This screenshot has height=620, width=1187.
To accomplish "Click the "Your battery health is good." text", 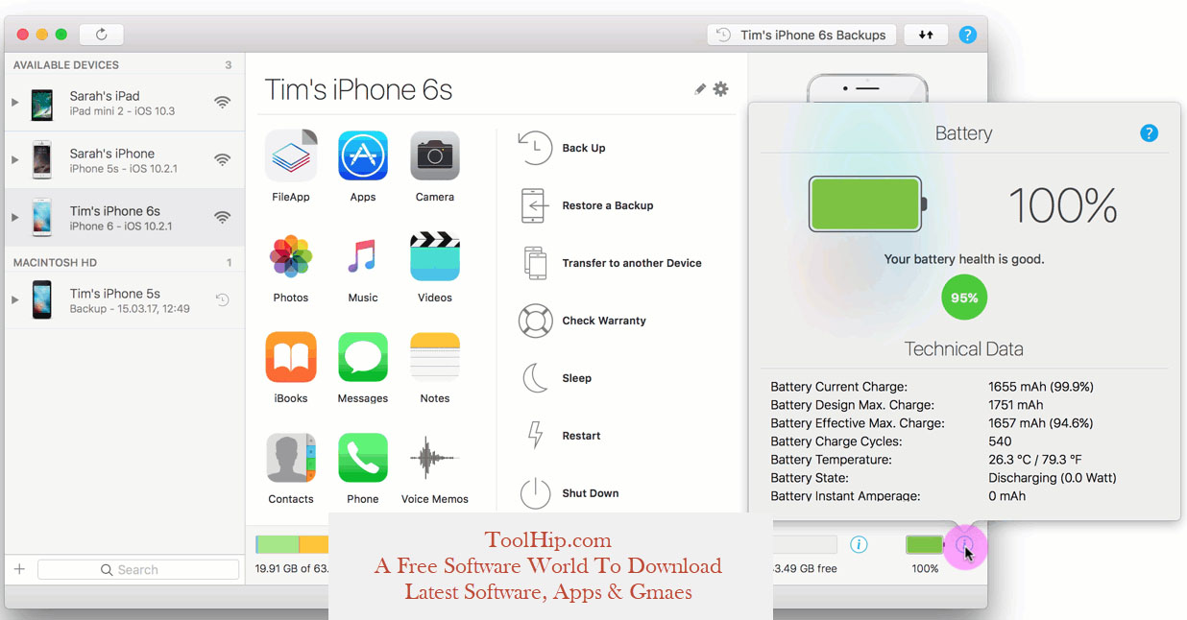I will tap(964, 259).
